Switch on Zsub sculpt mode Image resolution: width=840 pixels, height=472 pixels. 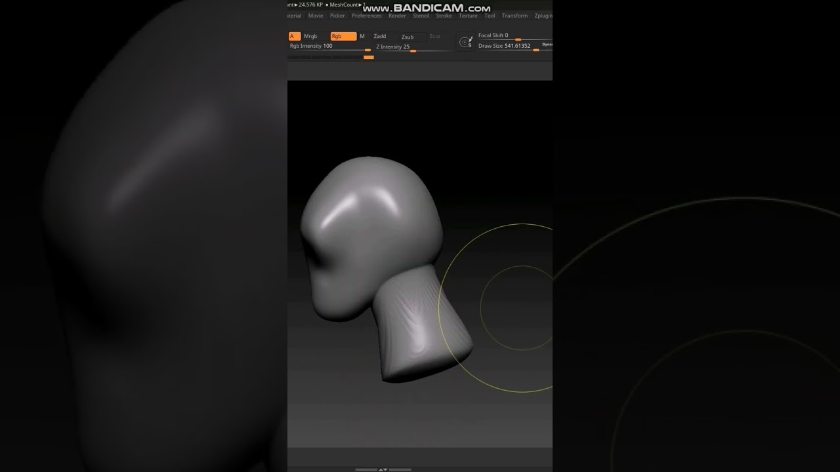[x=408, y=37]
